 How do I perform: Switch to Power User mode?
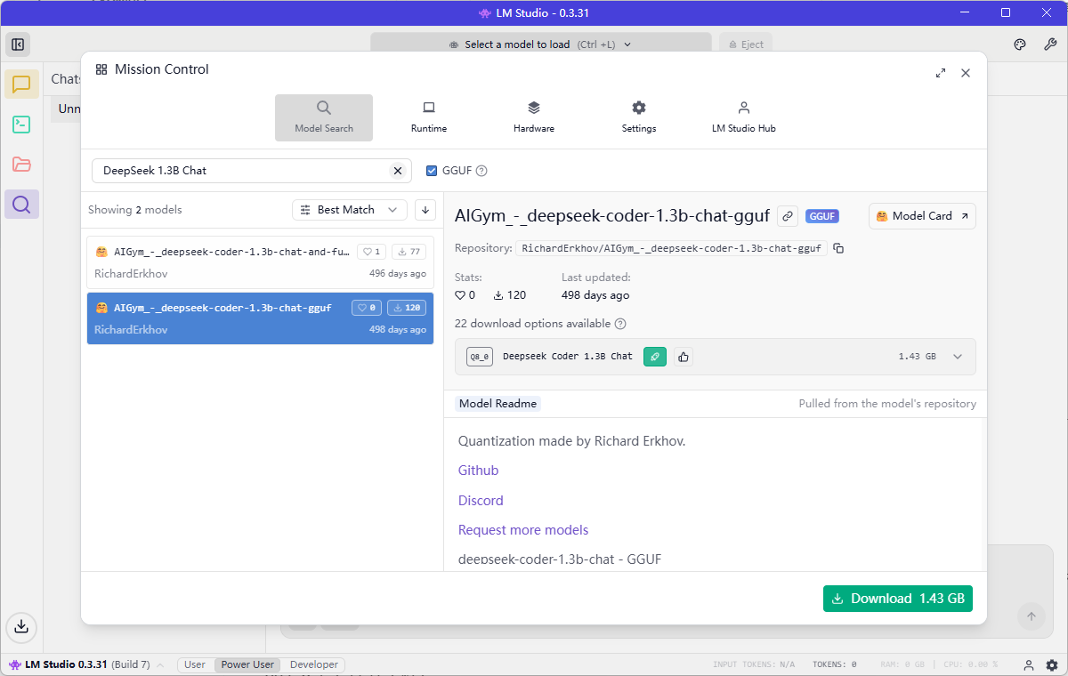pyautogui.click(x=247, y=664)
